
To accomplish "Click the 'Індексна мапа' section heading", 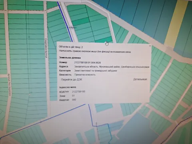I will pos(68,87).
